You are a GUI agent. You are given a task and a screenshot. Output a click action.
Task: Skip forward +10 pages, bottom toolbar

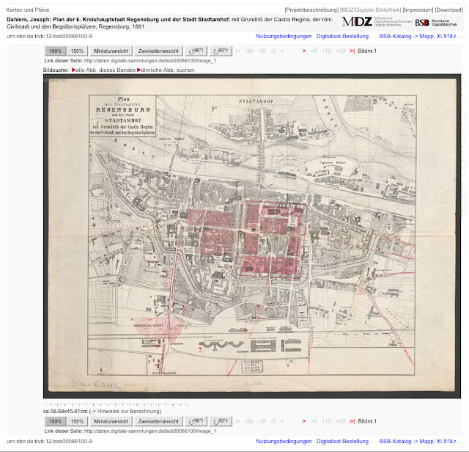326,421
